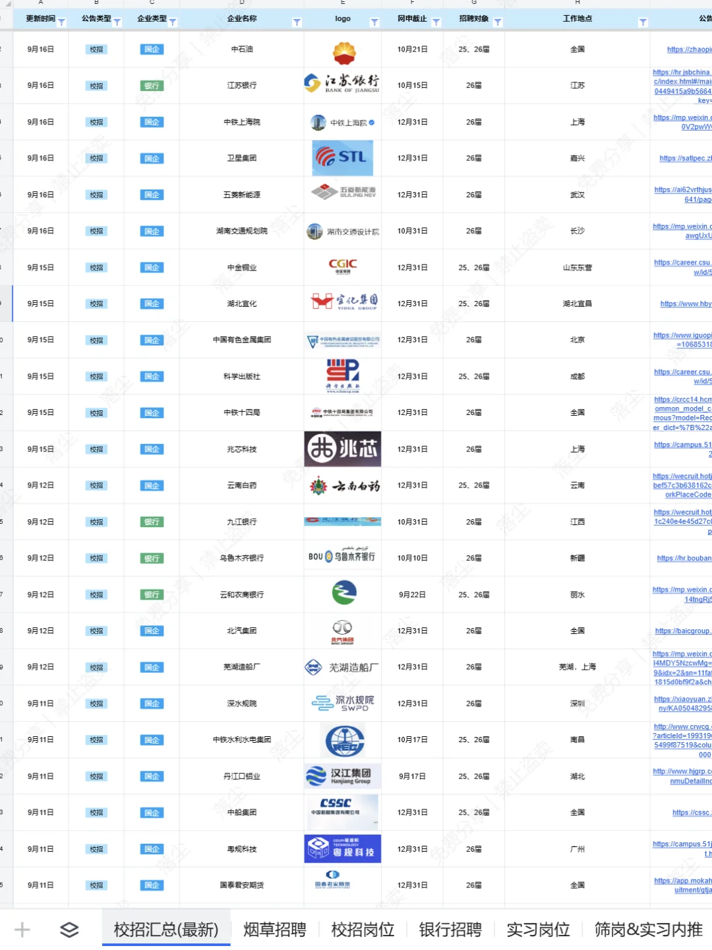
Task: Click the CSSC 中船集团 logo
Action: (341, 812)
